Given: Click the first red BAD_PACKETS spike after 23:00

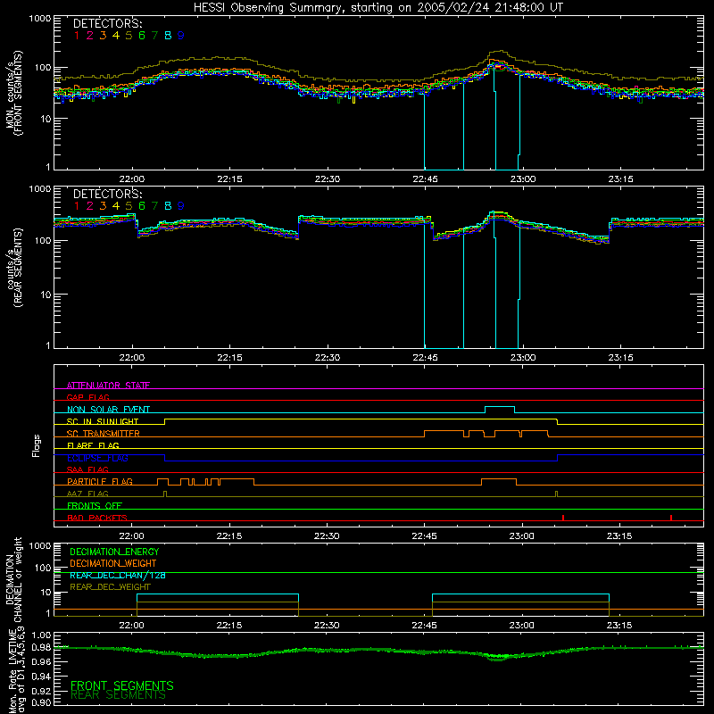Looking at the screenshot, I should coord(563,518).
